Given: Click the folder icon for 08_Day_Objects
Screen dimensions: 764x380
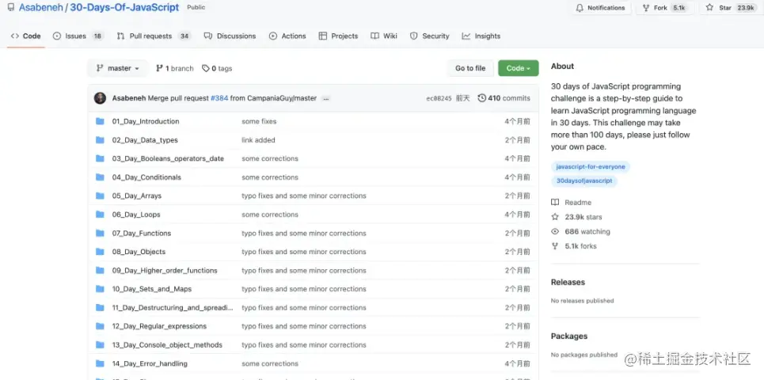Looking at the screenshot, I should pyautogui.click(x=100, y=252).
